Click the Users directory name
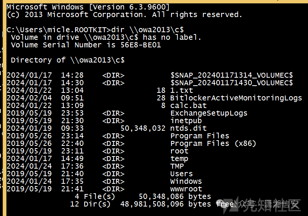Viewport: 308px width, 216px height. (x=181, y=174)
